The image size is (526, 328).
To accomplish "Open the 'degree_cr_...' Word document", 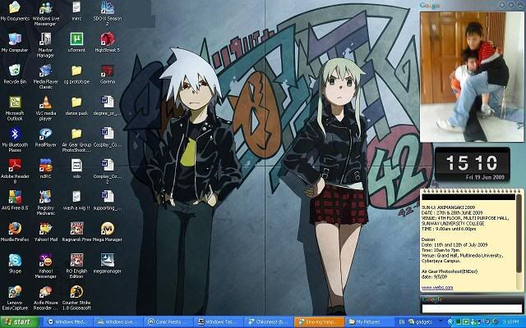I will click(x=108, y=106).
